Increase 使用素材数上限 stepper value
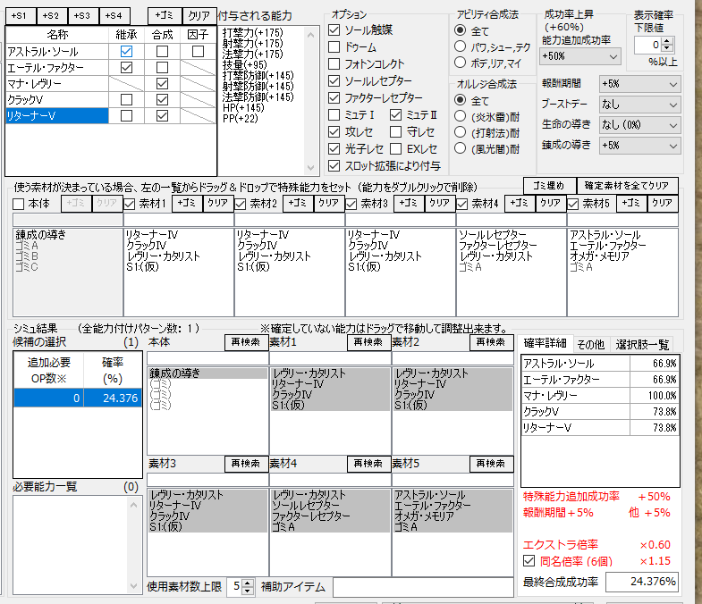The width and height of the screenshot is (702, 604). [x=248, y=583]
